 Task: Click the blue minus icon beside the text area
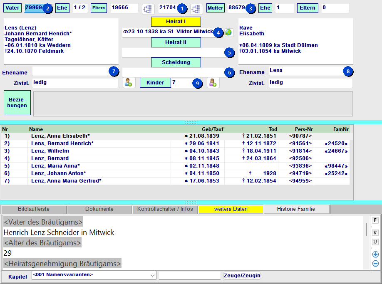tap(375, 263)
